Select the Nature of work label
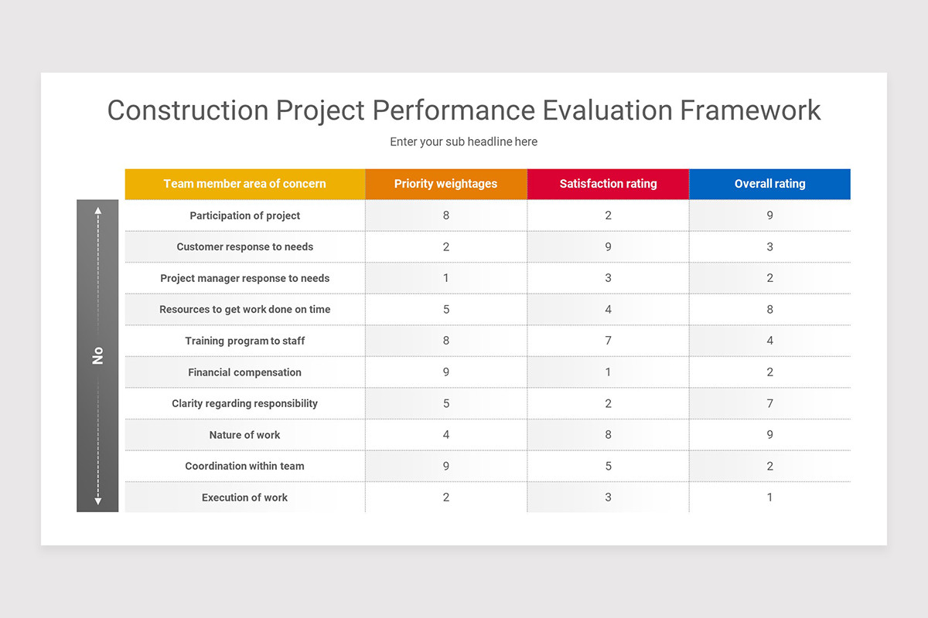Image resolution: width=928 pixels, height=618 pixels. click(x=244, y=435)
